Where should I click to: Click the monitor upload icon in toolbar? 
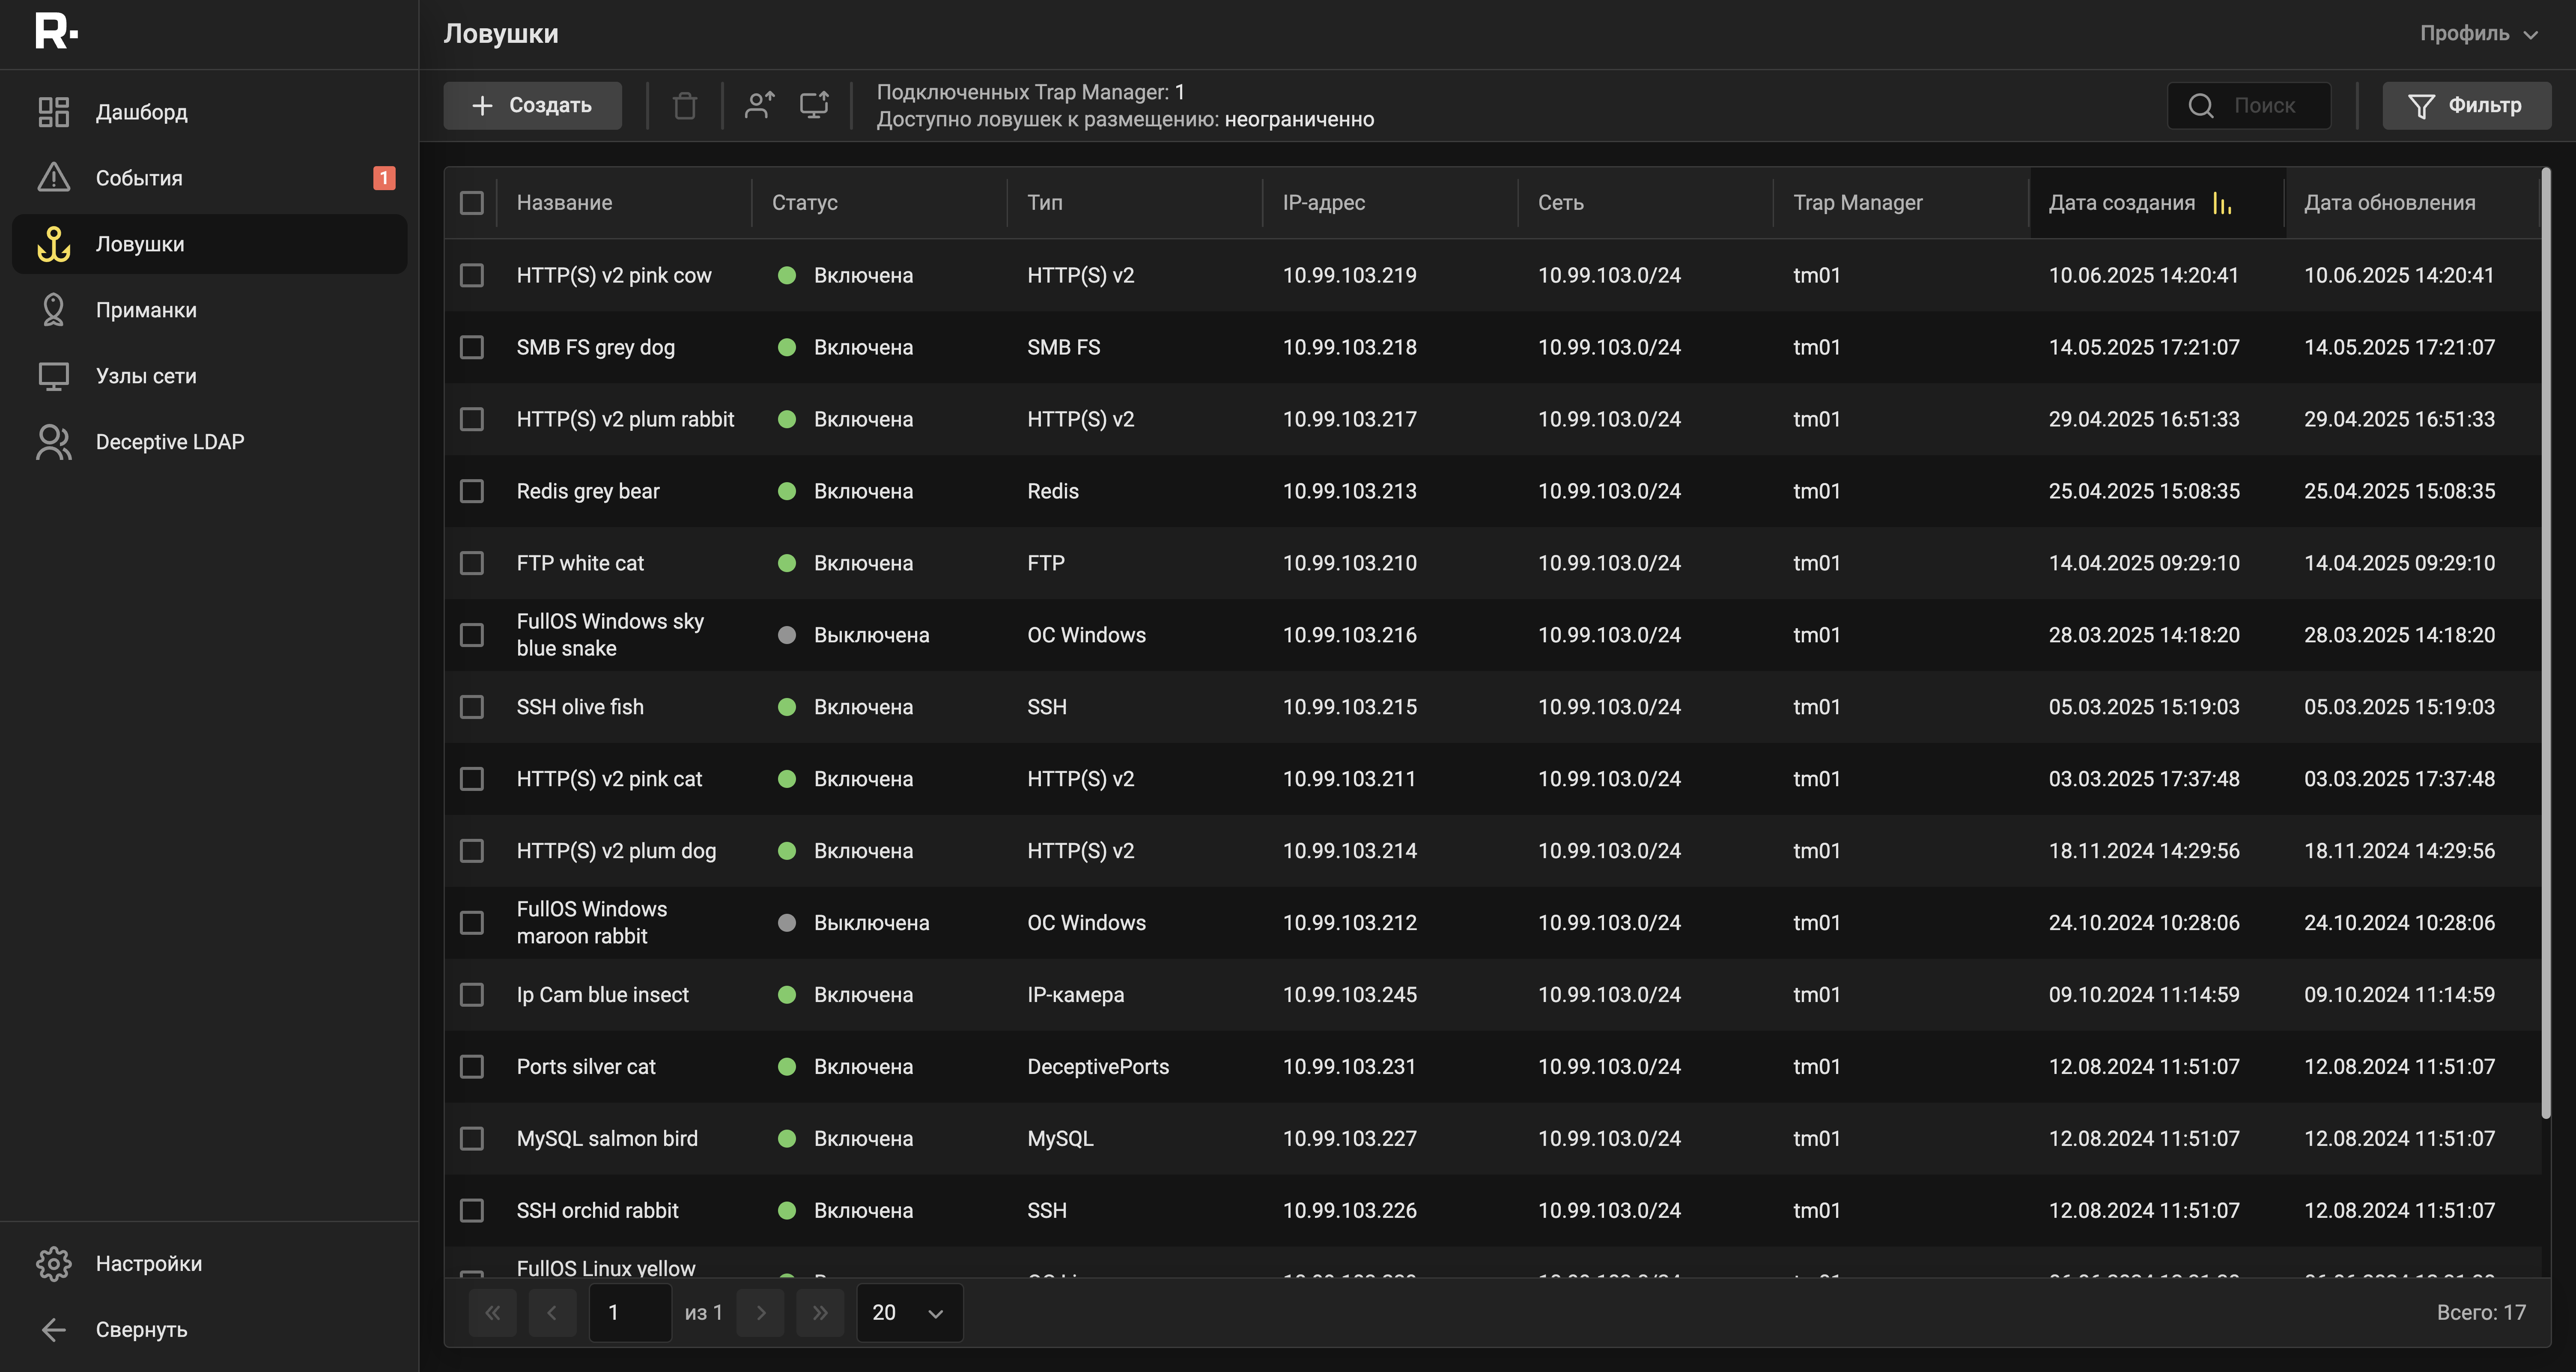point(814,105)
